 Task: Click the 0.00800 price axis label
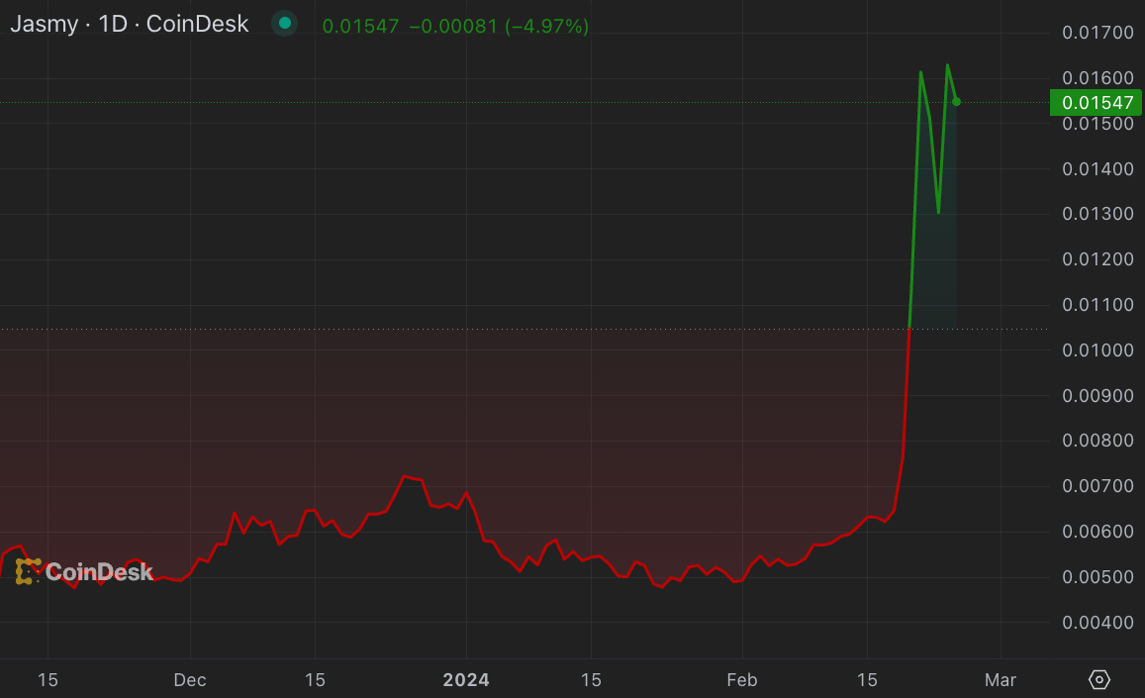(1097, 441)
